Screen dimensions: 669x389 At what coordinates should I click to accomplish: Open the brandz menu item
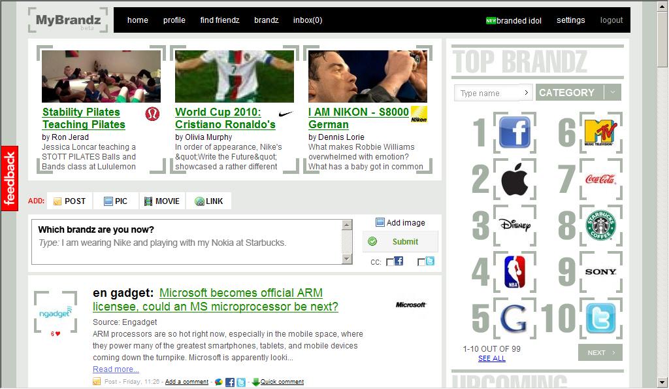tap(267, 20)
